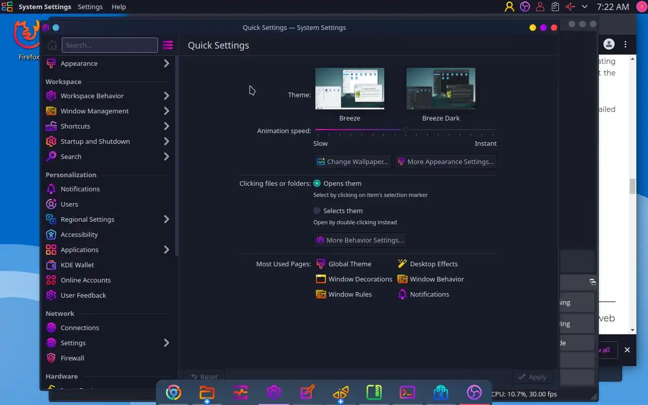The image size is (648, 405).
Task: Open Desktop Effects from Most Used Pages
Action: pyautogui.click(x=428, y=264)
